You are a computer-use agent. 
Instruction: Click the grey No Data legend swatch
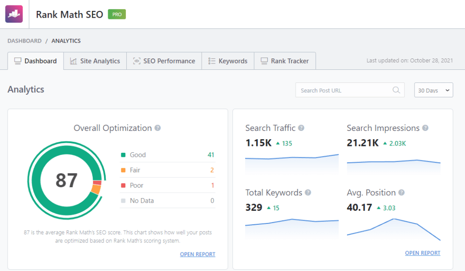124,201
